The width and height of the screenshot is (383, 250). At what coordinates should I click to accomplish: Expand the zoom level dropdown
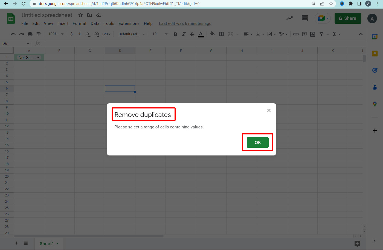(x=56, y=34)
